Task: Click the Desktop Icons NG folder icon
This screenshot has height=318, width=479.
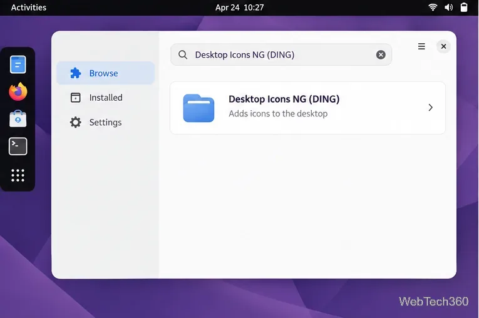Action: point(198,108)
